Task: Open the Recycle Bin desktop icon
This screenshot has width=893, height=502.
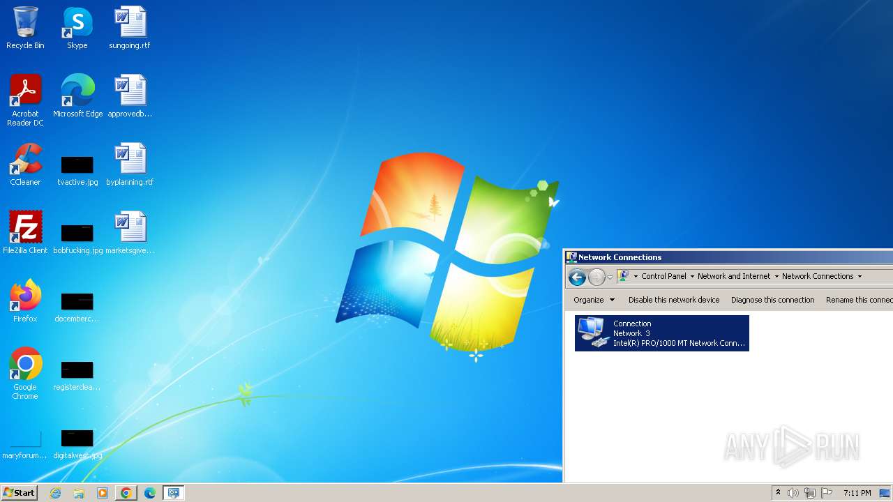Action: pyautogui.click(x=25, y=28)
